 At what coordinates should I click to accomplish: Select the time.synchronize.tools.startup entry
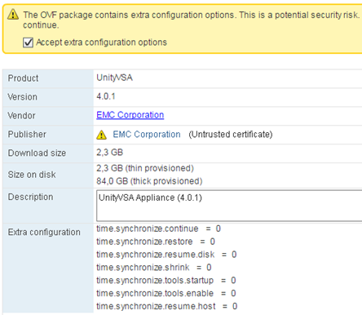[166, 281]
